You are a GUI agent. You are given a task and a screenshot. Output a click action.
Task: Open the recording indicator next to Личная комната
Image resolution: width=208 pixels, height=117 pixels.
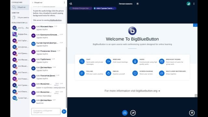click(137, 4)
